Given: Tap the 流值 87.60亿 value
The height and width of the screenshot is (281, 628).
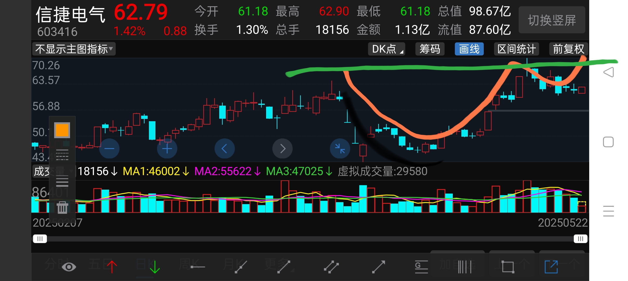Looking at the screenshot, I should pyautogui.click(x=490, y=30).
